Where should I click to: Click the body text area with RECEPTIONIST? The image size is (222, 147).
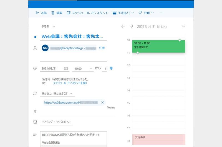(x=73, y=139)
